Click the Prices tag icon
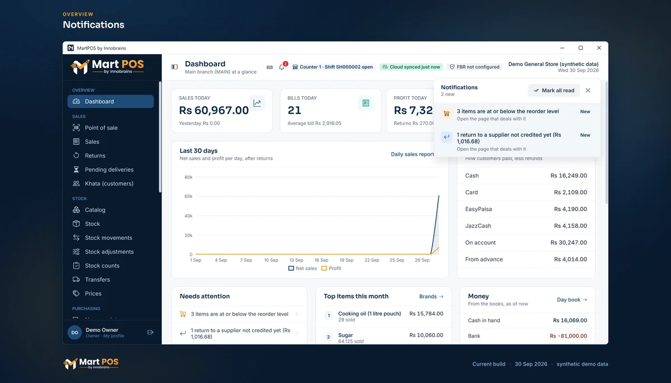This screenshot has height=383, width=671. pos(77,294)
